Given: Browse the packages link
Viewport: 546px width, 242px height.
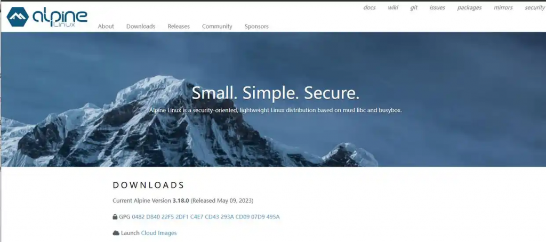Looking at the screenshot, I should point(469,7).
